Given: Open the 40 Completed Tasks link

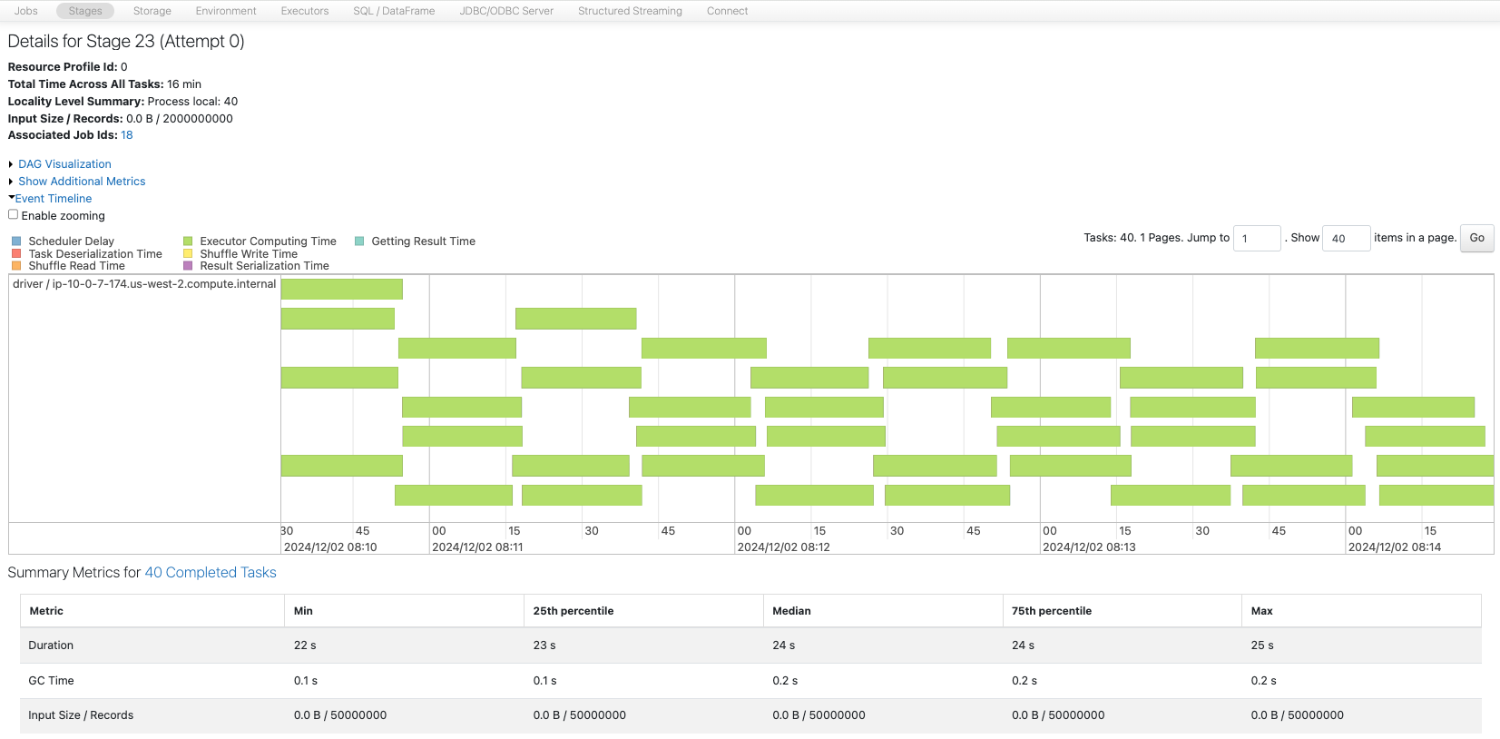Looking at the screenshot, I should click(211, 573).
